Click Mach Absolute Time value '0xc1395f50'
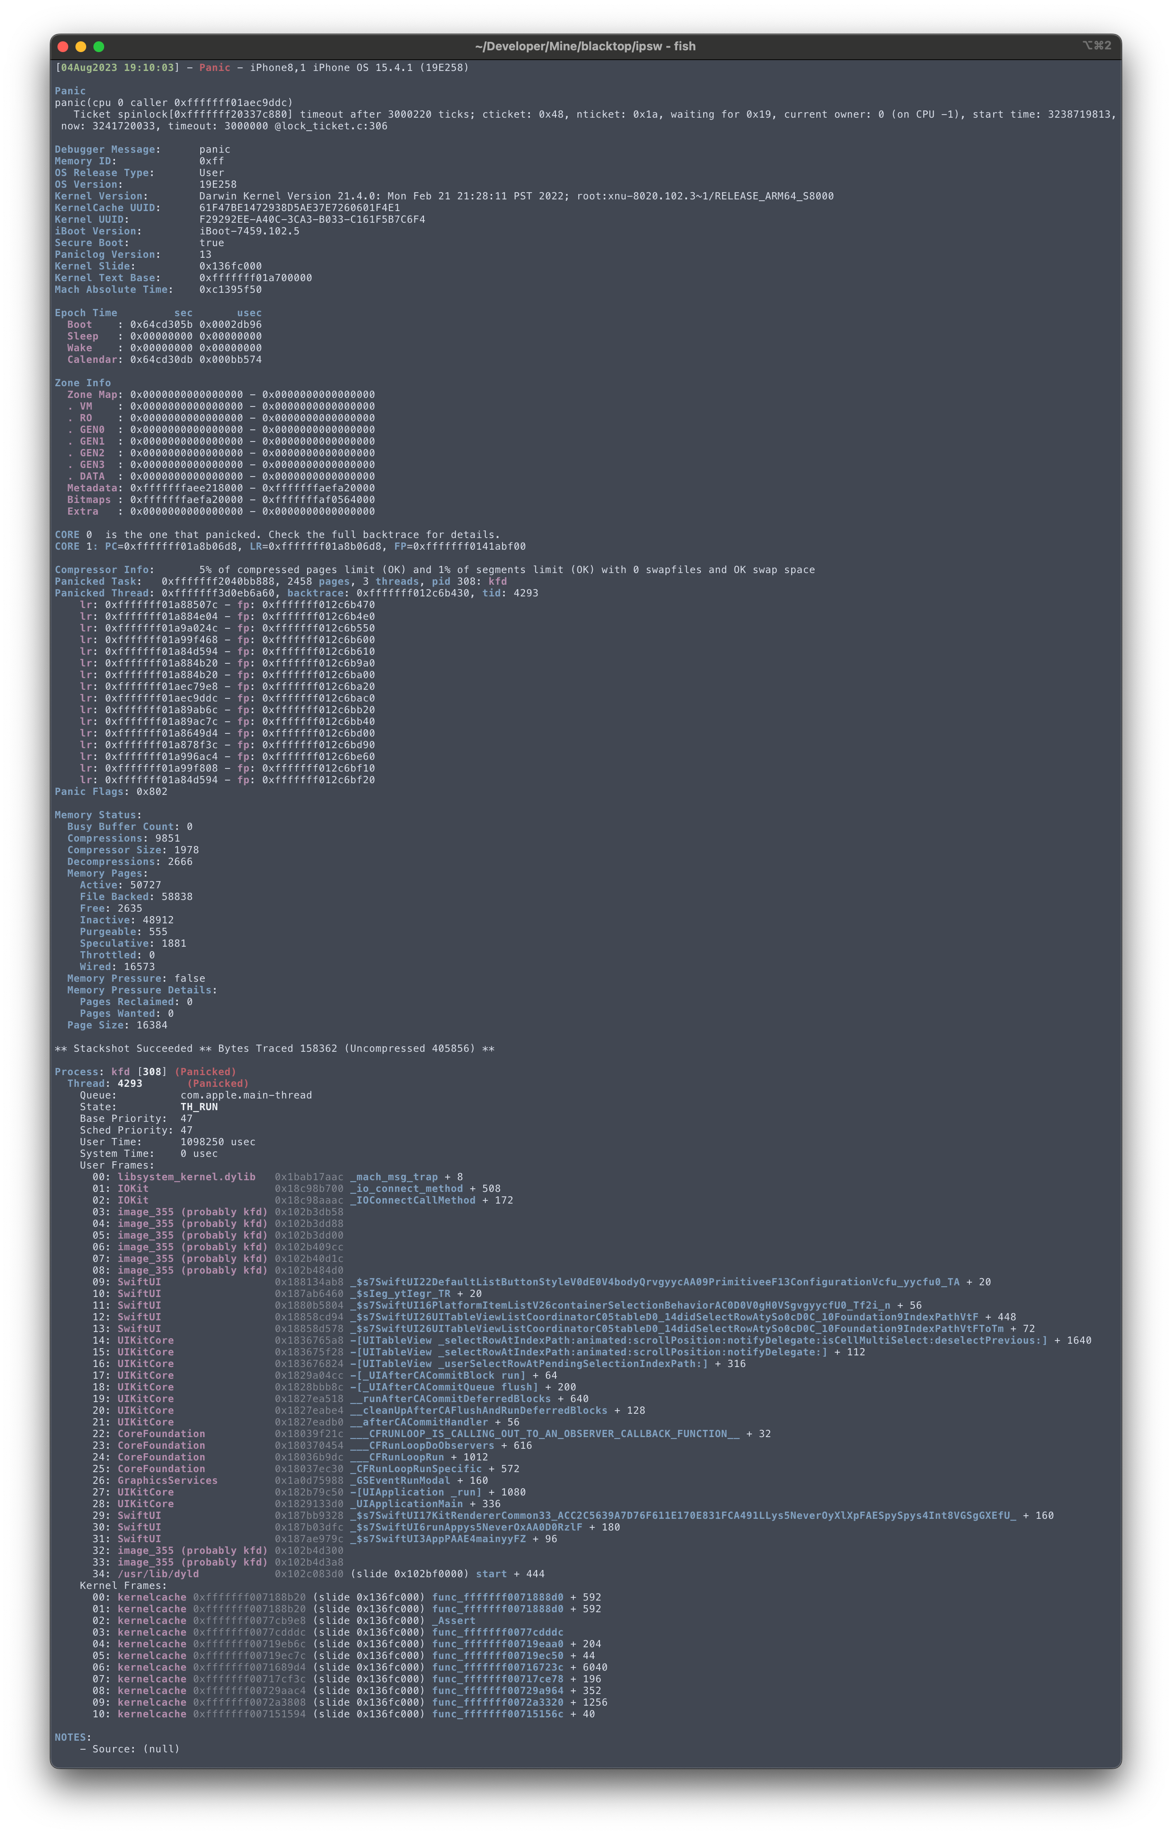This screenshot has width=1172, height=1835. (231, 290)
